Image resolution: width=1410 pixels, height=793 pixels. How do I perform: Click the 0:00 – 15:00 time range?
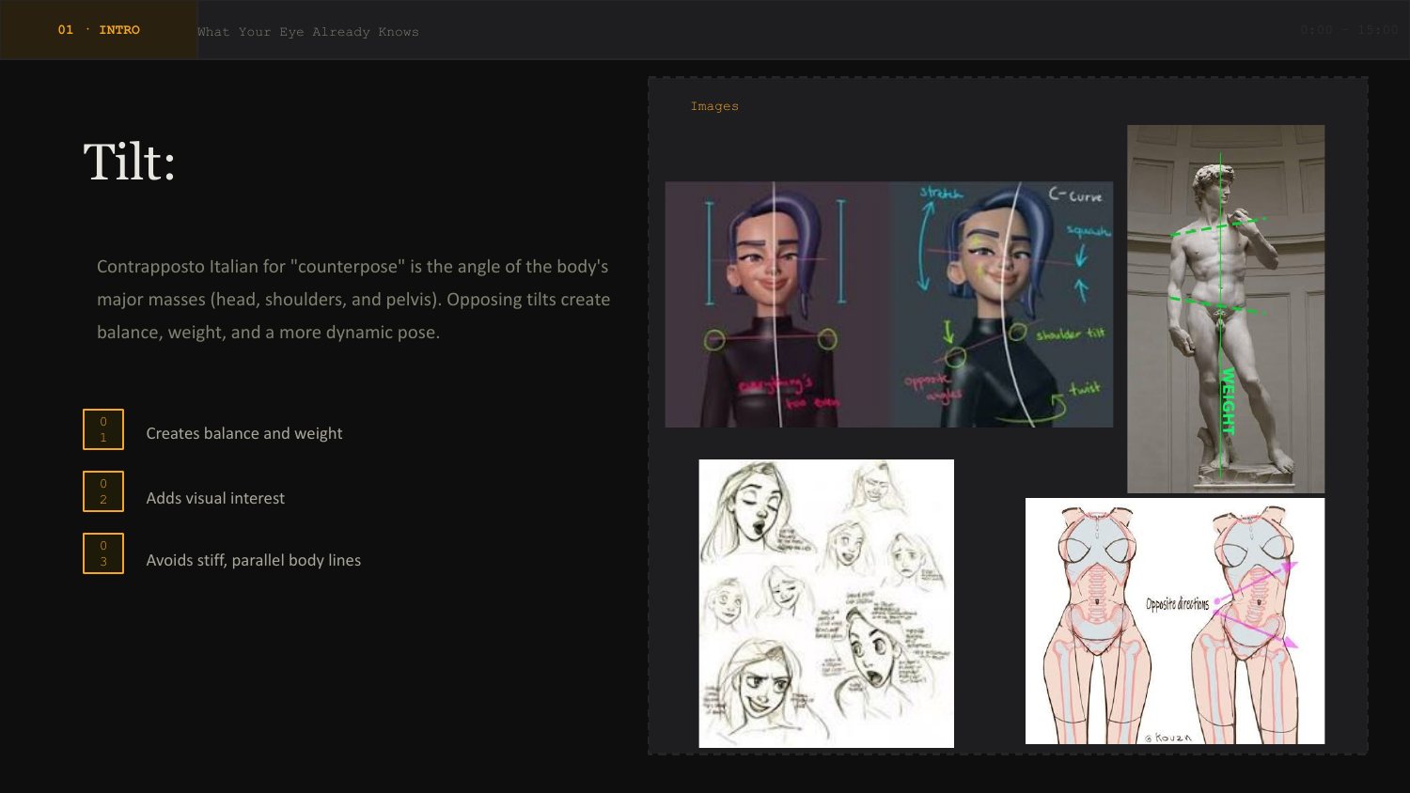(x=1349, y=30)
